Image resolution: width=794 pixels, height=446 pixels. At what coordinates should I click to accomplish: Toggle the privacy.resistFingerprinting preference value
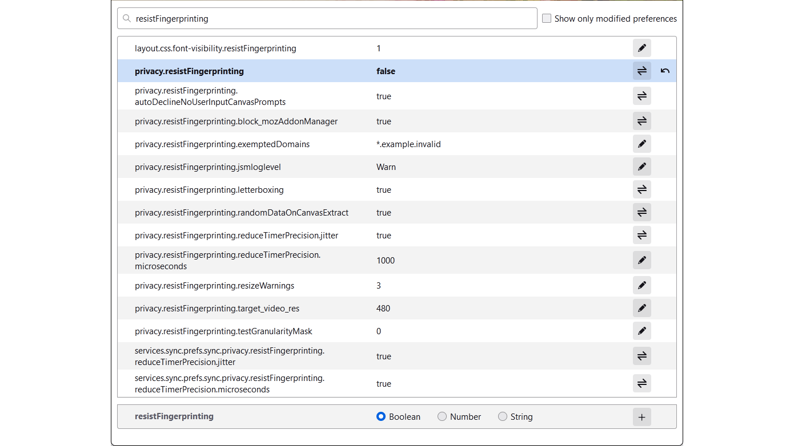tap(641, 71)
